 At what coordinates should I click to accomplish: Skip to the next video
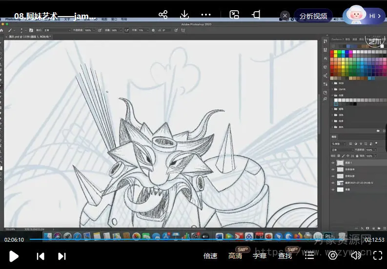tap(62, 256)
